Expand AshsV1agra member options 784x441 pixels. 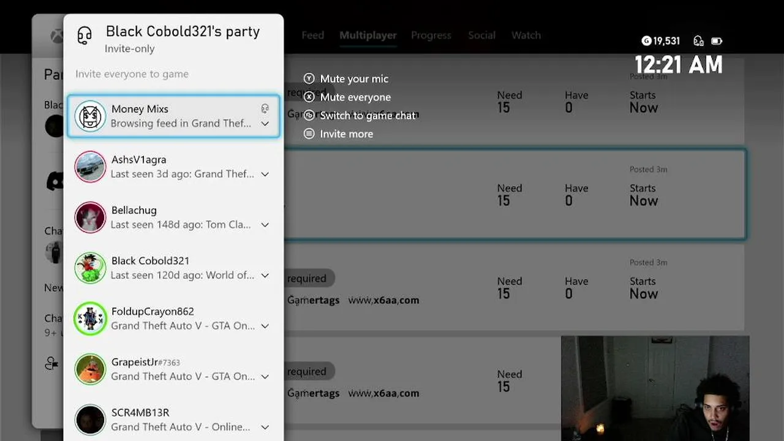tap(265, 174)
